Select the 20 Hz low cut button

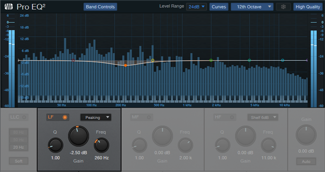19,147
